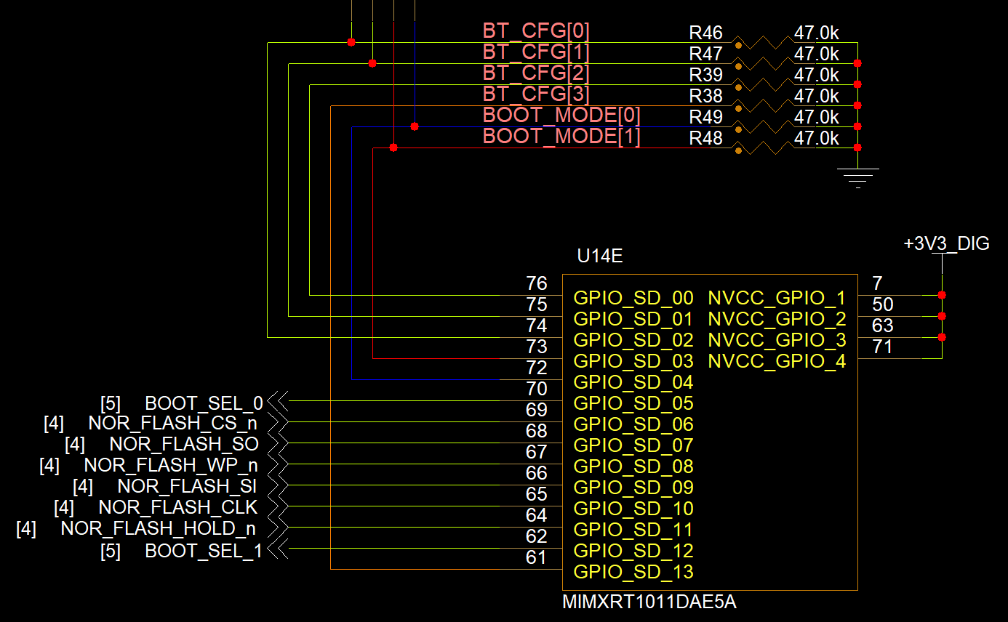Screen dimensions: 1008x622
Task: Click resistor designator R48
Action: (x=705, y=138)
